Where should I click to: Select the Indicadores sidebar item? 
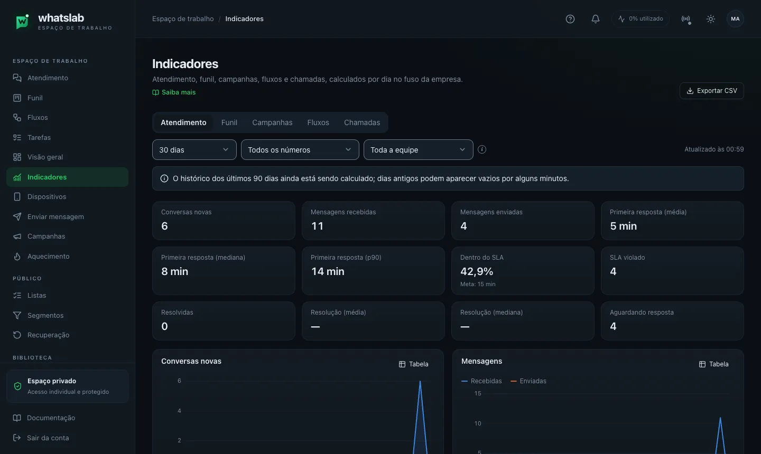67,177
